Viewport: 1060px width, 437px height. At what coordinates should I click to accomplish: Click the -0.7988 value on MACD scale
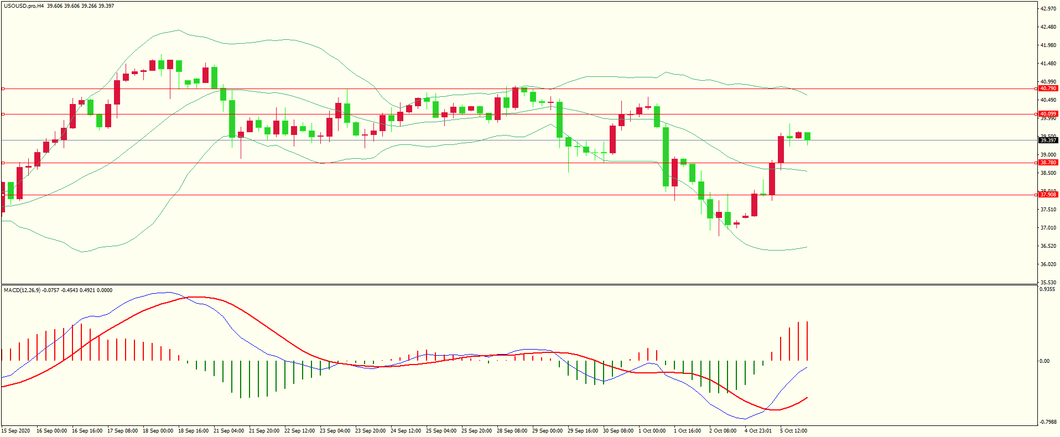(x=1047, y=422)
